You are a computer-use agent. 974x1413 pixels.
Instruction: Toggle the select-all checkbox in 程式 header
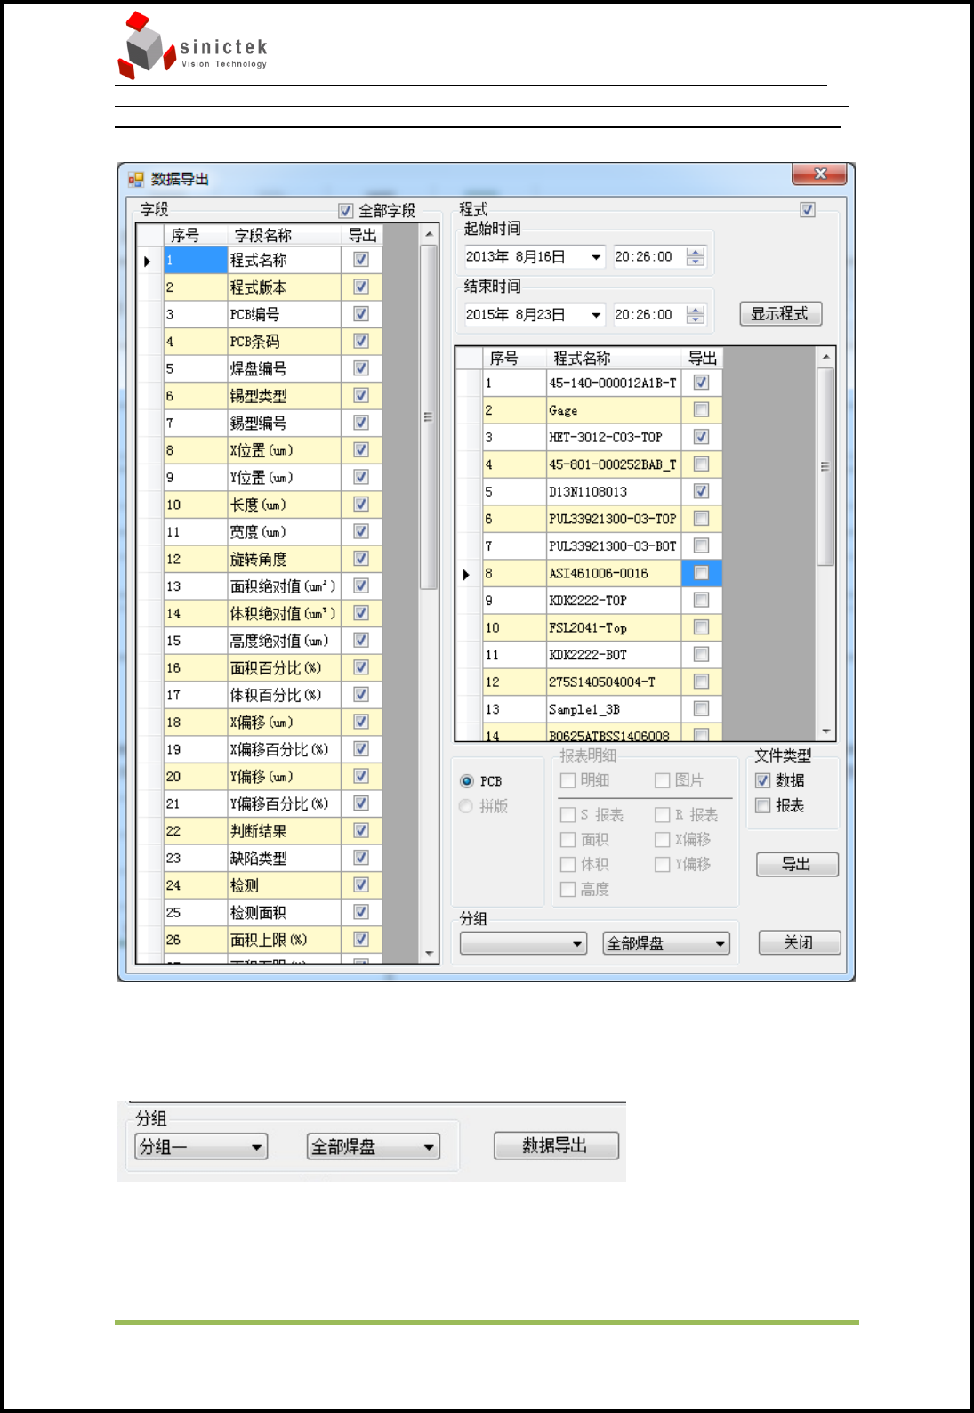click(808, 210)
